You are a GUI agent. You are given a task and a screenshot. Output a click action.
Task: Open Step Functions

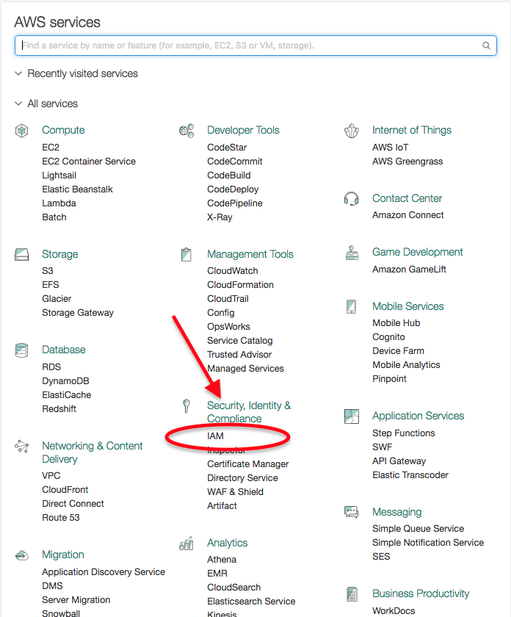pos(404,433)
